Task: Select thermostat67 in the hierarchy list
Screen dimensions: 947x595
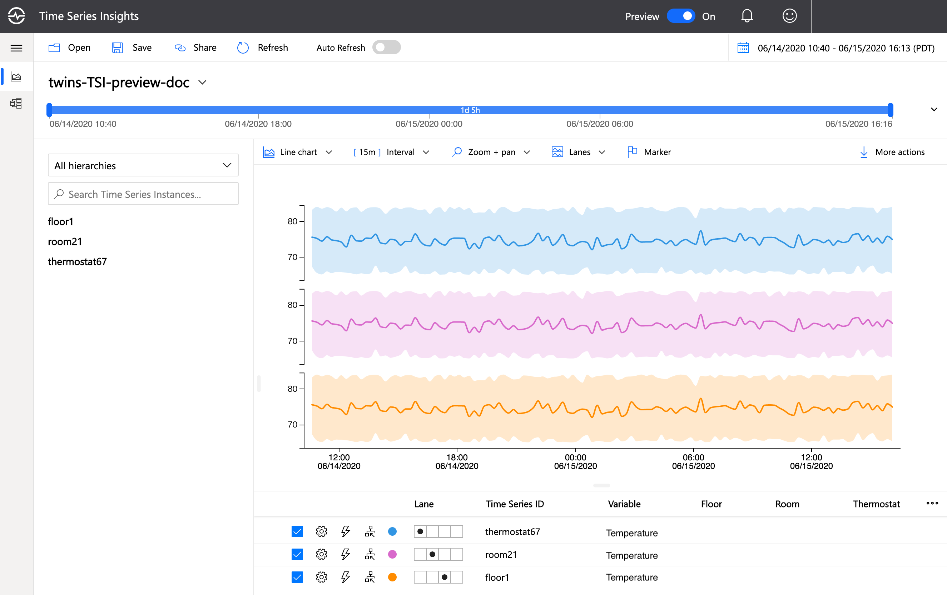Action: [77, 262]
